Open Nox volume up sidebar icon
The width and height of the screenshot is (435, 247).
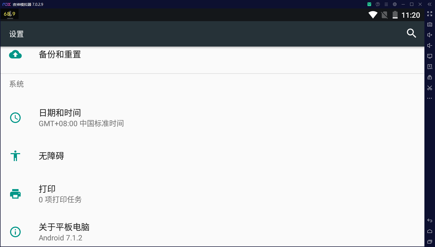point(430,35)
